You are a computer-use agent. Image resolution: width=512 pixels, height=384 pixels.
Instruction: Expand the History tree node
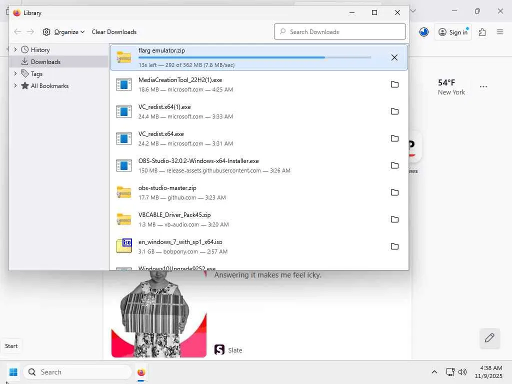[x=15, y=49]
